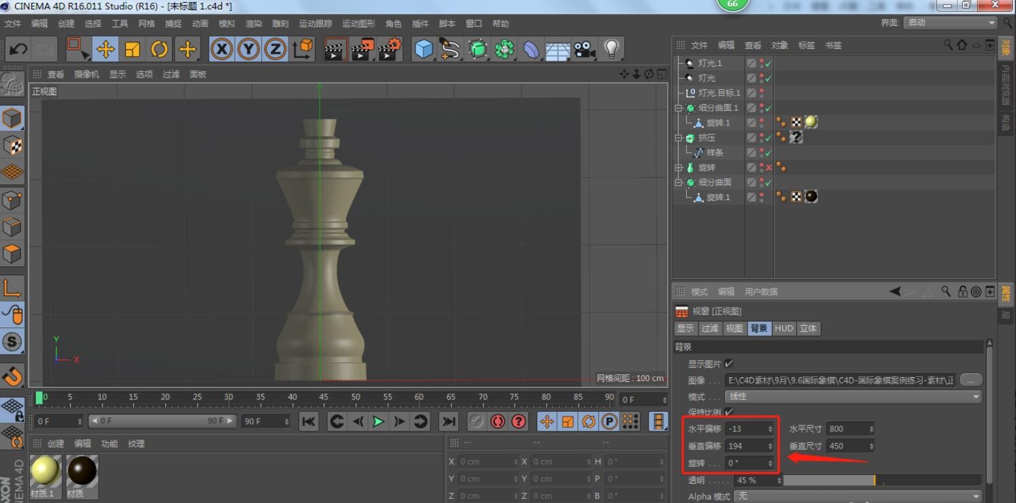Switch to model mode cube icon

point(12,118)
